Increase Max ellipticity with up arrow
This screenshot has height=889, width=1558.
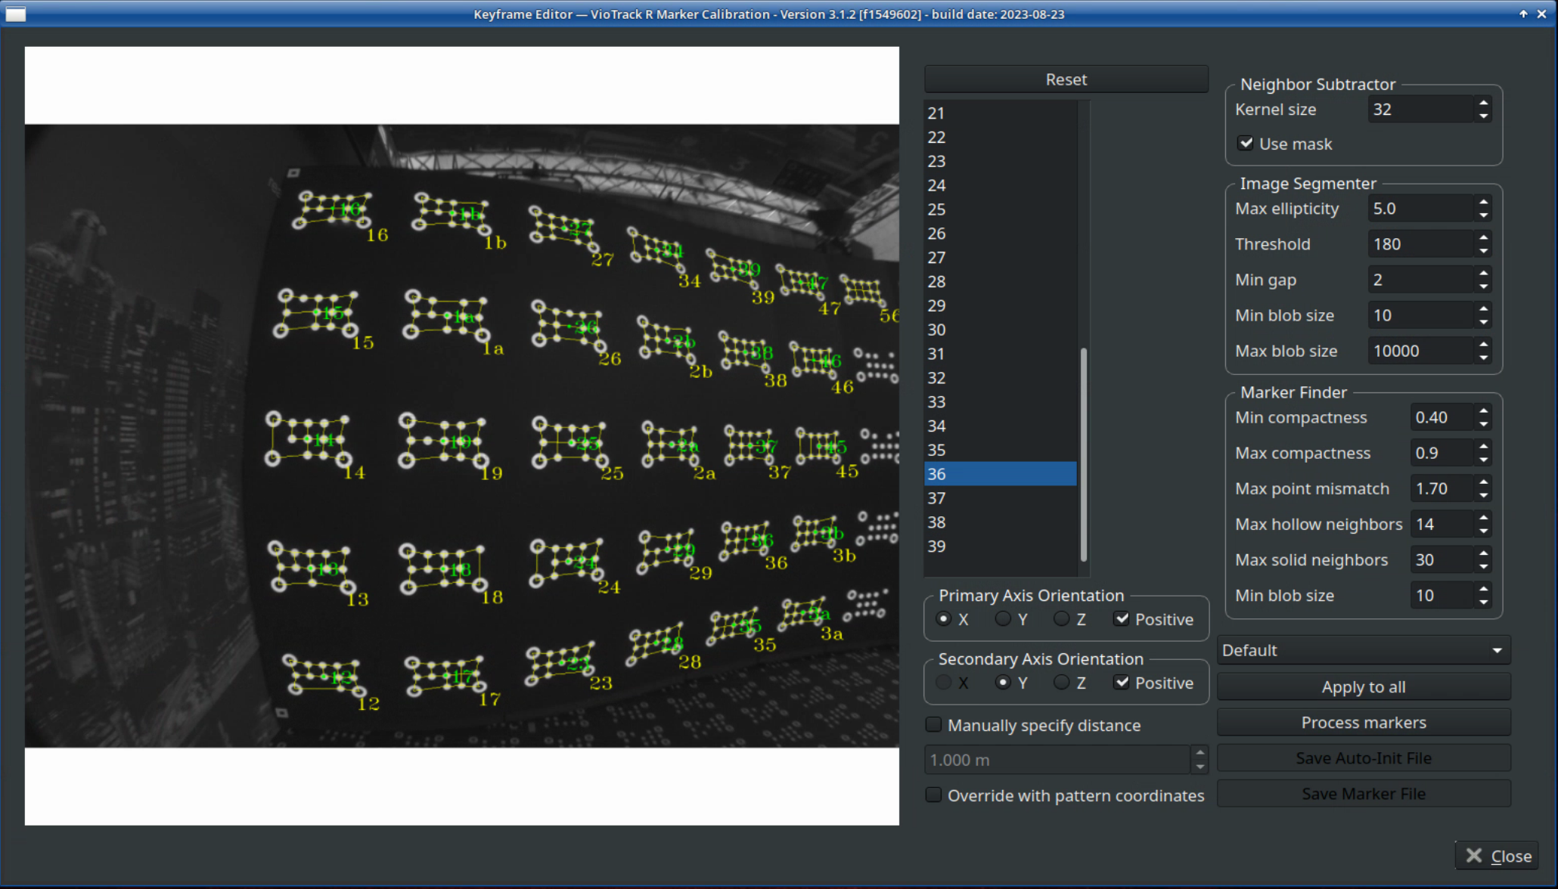1483,203
